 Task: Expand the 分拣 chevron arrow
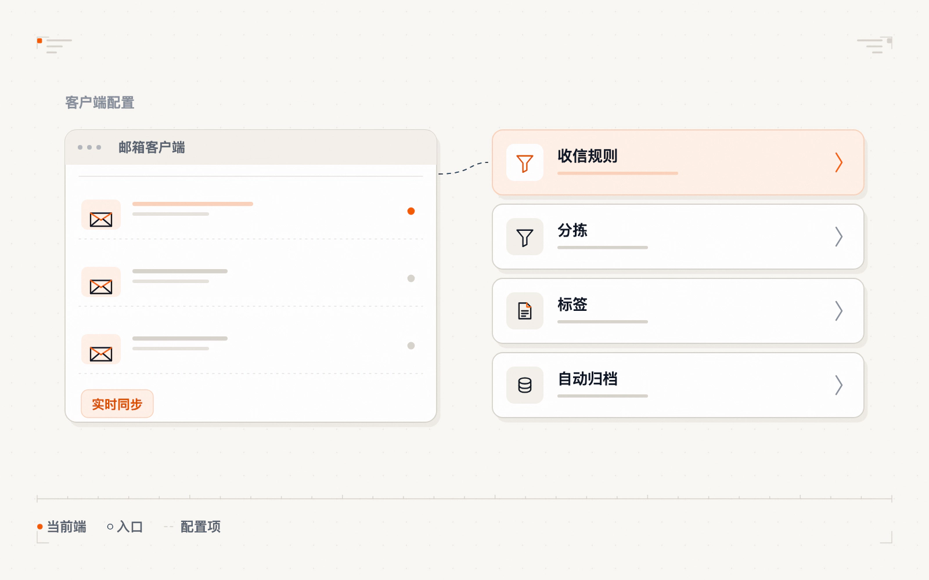tap(838, 237)
